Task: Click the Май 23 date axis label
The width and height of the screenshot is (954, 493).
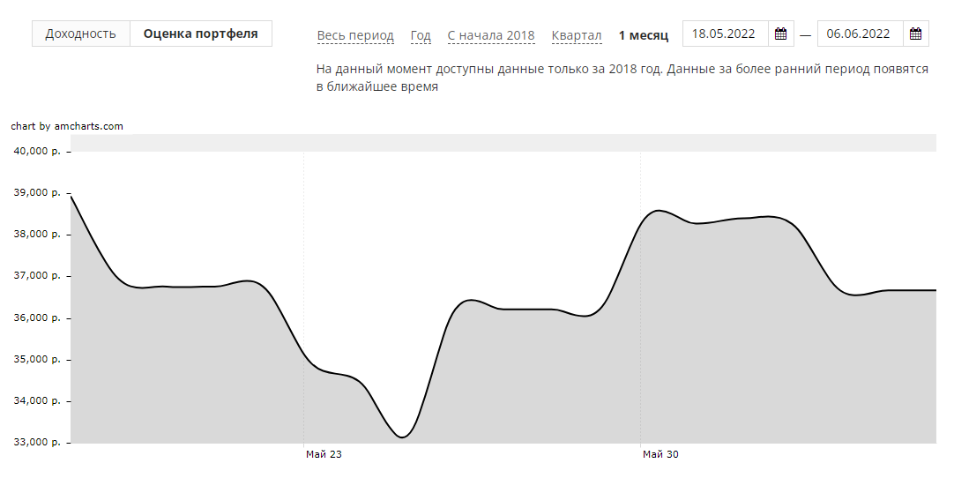Action: click(324, 454)
